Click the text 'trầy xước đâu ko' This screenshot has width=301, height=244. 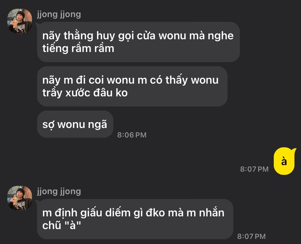point(85,93)
